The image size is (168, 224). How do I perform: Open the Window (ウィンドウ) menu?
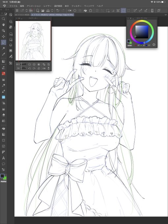point(89,6)
